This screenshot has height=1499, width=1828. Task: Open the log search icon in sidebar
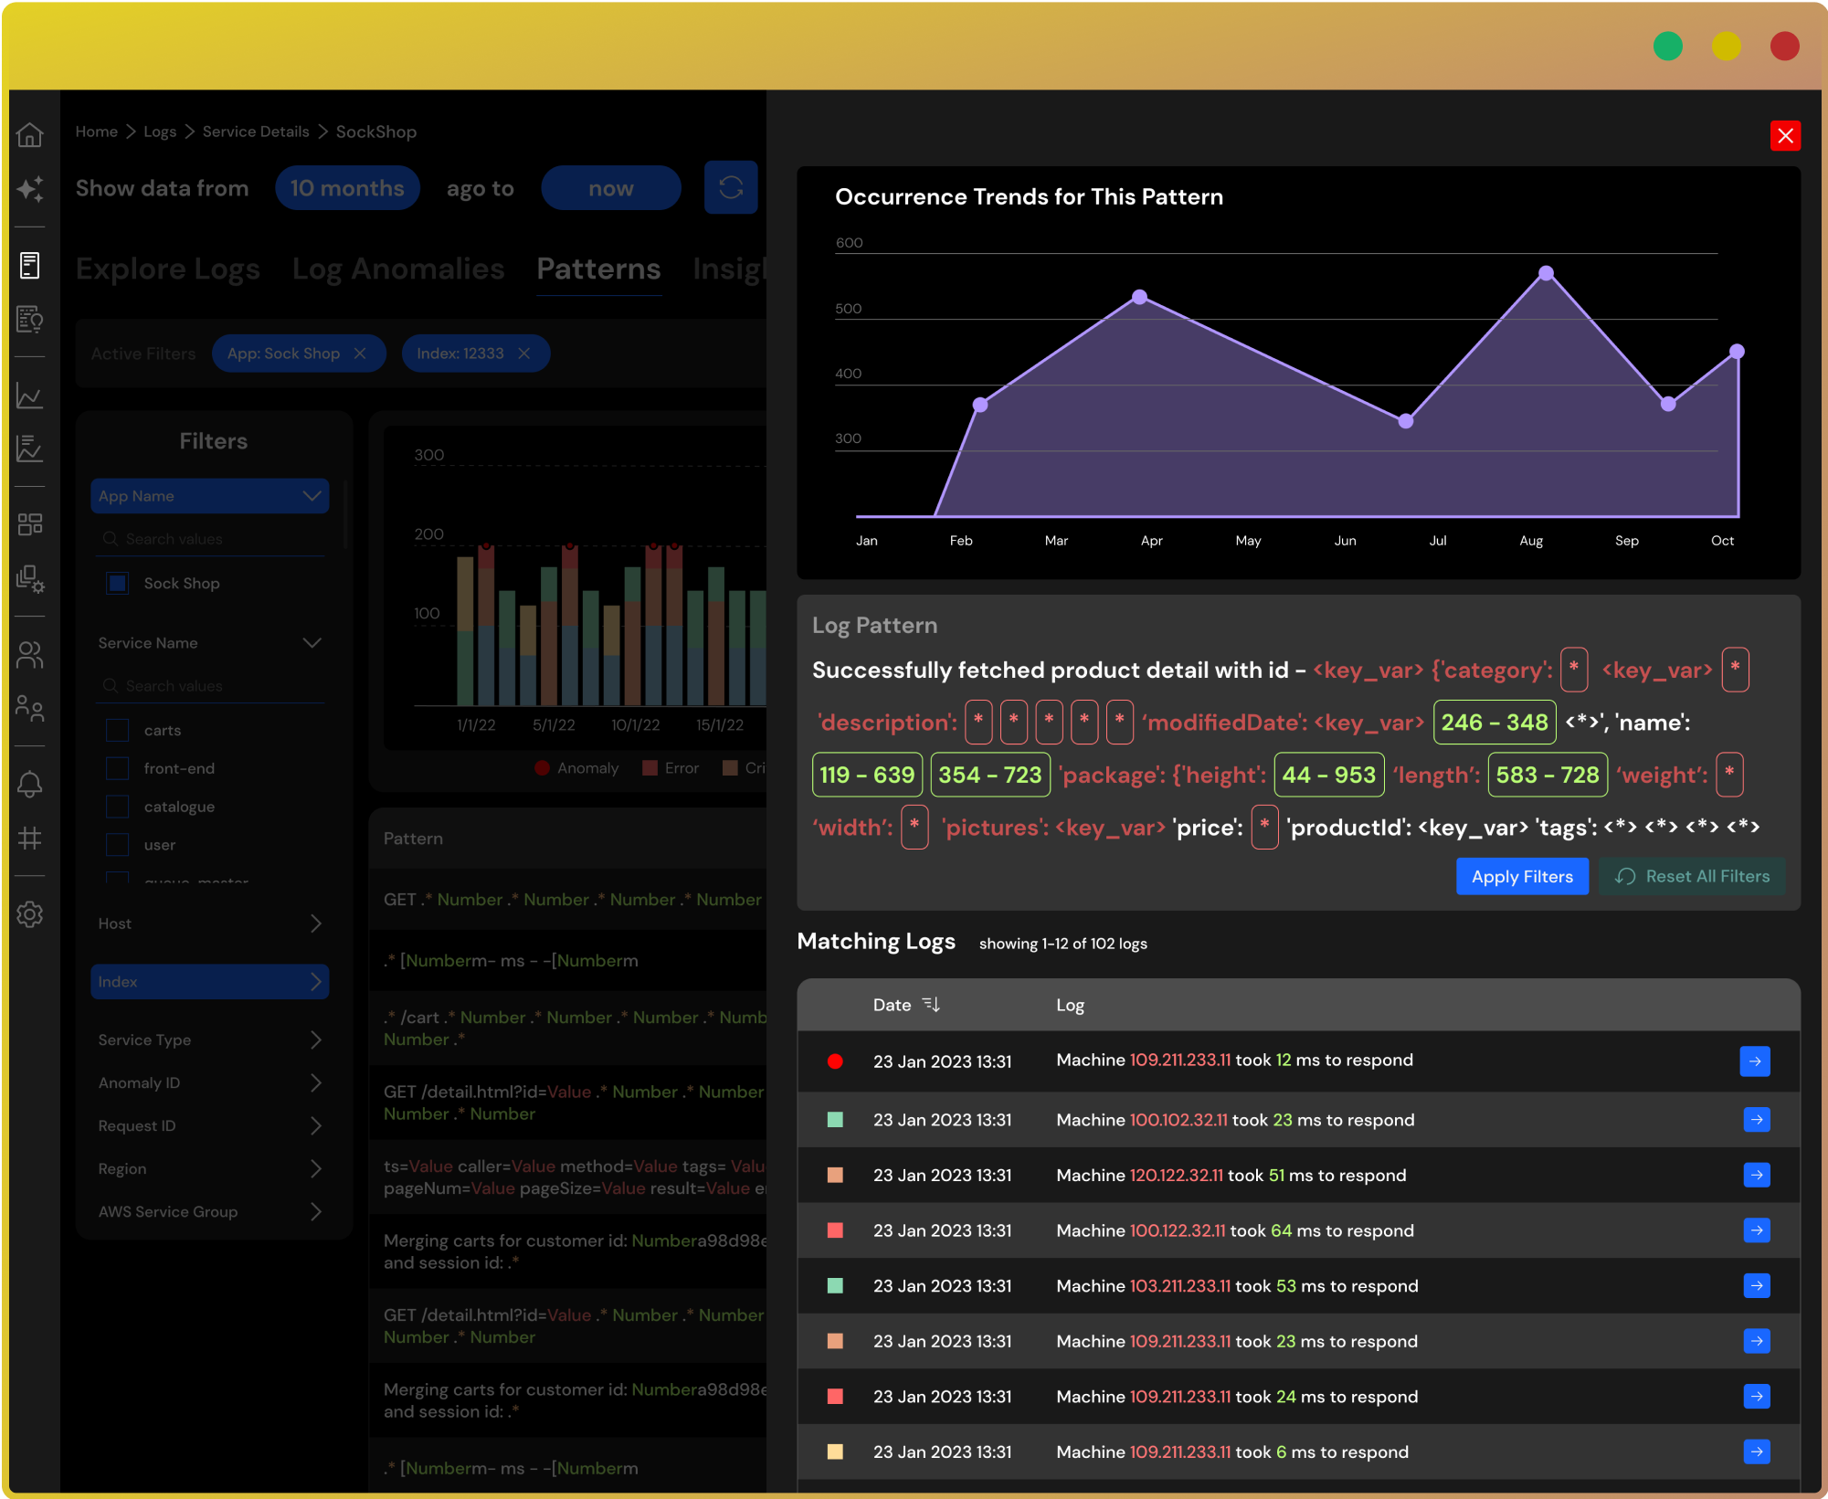click(x=30, y=319)
